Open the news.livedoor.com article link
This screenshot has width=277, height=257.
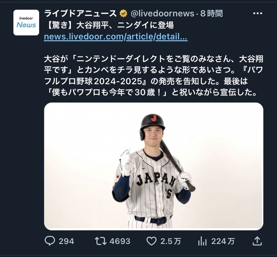point(116,37)
